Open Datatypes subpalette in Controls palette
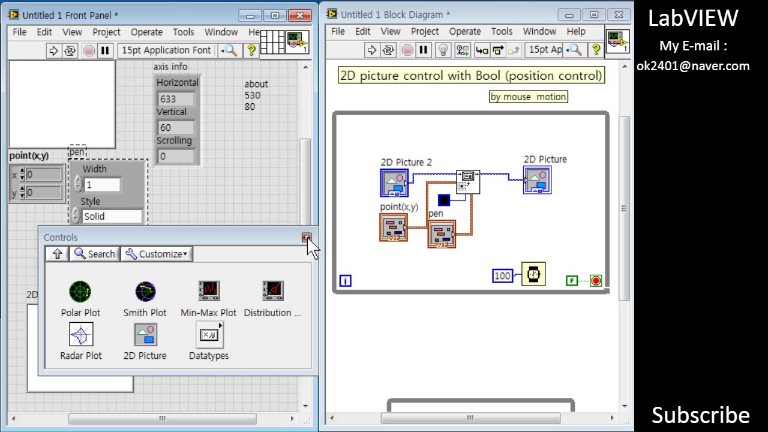Image resolution: width=768 pixels, height=432 pixels. pos(209,341)
